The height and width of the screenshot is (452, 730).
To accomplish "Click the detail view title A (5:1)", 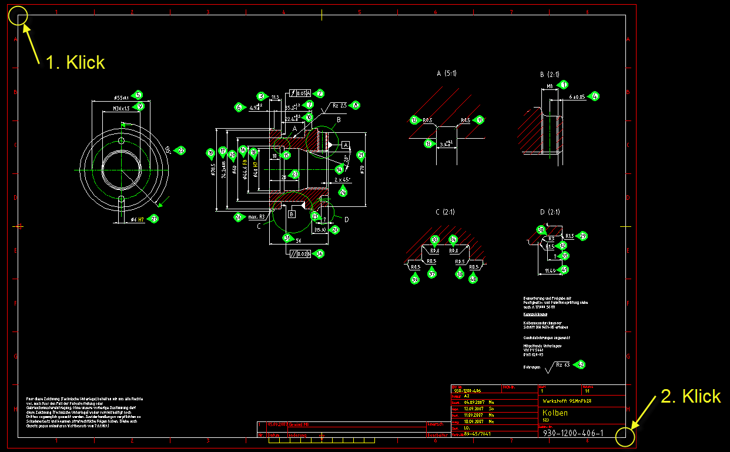I will point(447,73).
